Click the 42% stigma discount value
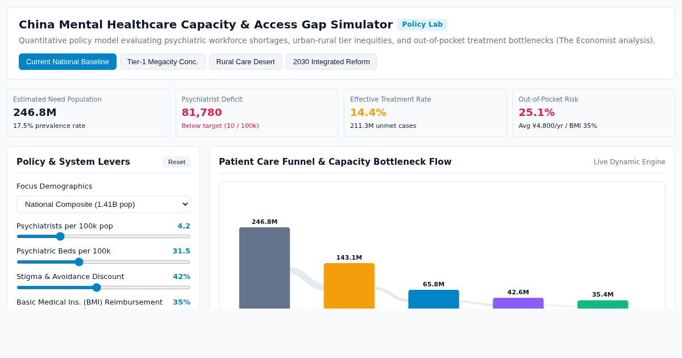The width and height of the screenshot is (682, 358). (182, 277)
